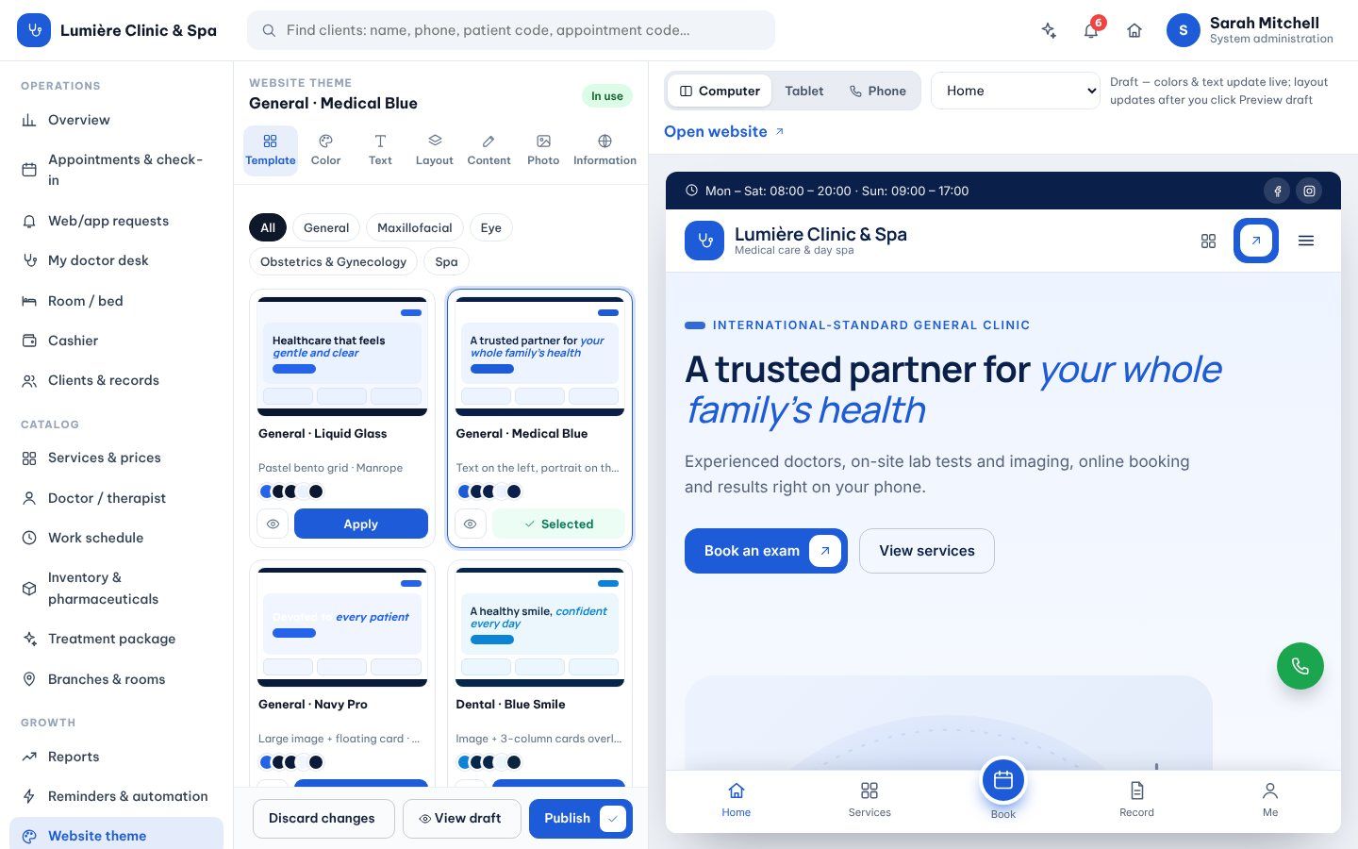
Task: Tap the Record icon in preview bottom bar
Action: pos(1136,791)
